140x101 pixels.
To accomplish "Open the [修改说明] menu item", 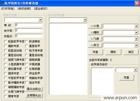I will coord(24,9).
